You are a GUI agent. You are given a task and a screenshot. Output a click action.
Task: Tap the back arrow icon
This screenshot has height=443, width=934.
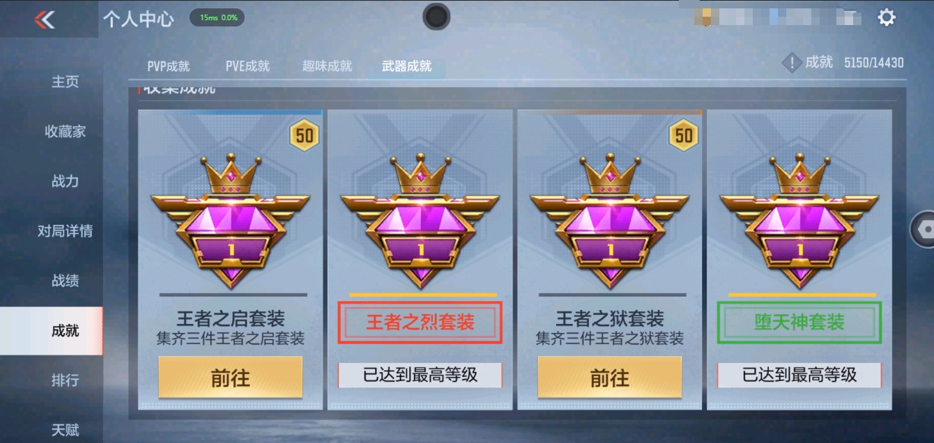click(x=45, y=19)
